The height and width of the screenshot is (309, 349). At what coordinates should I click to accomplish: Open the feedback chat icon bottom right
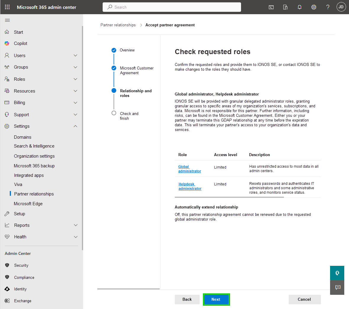pyautogui.click(x=337, y=287)
